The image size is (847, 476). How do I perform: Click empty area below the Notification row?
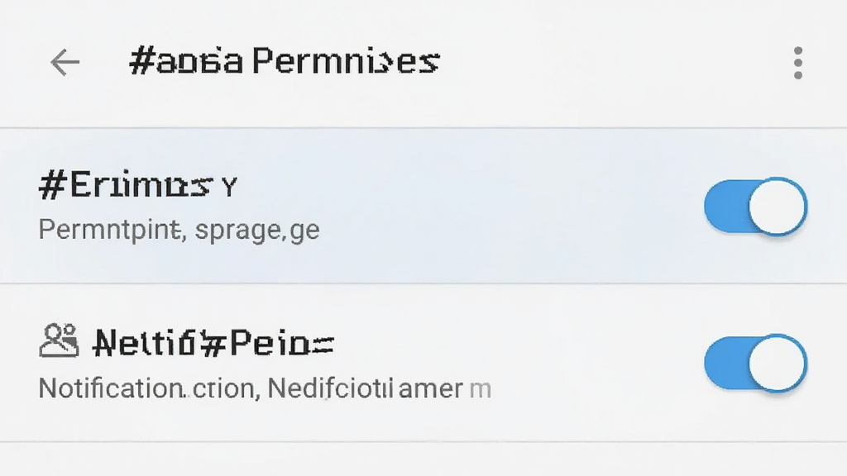pos(423,459)
